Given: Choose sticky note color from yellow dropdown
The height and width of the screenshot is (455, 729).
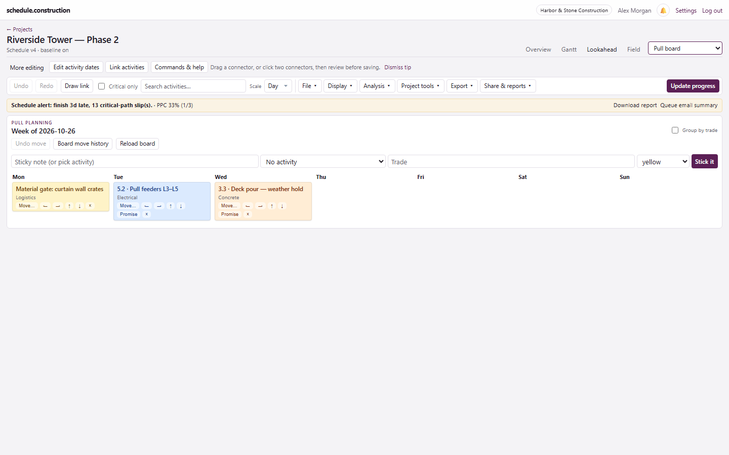Looking at the screenshot, I should tap(663, 162).
